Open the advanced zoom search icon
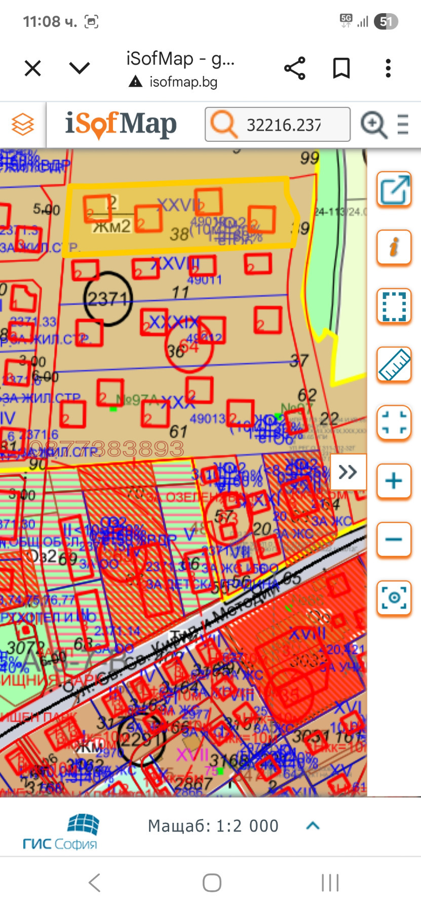Image resolution: width=421 pixels, height=912 pixels. pos(374,124)
